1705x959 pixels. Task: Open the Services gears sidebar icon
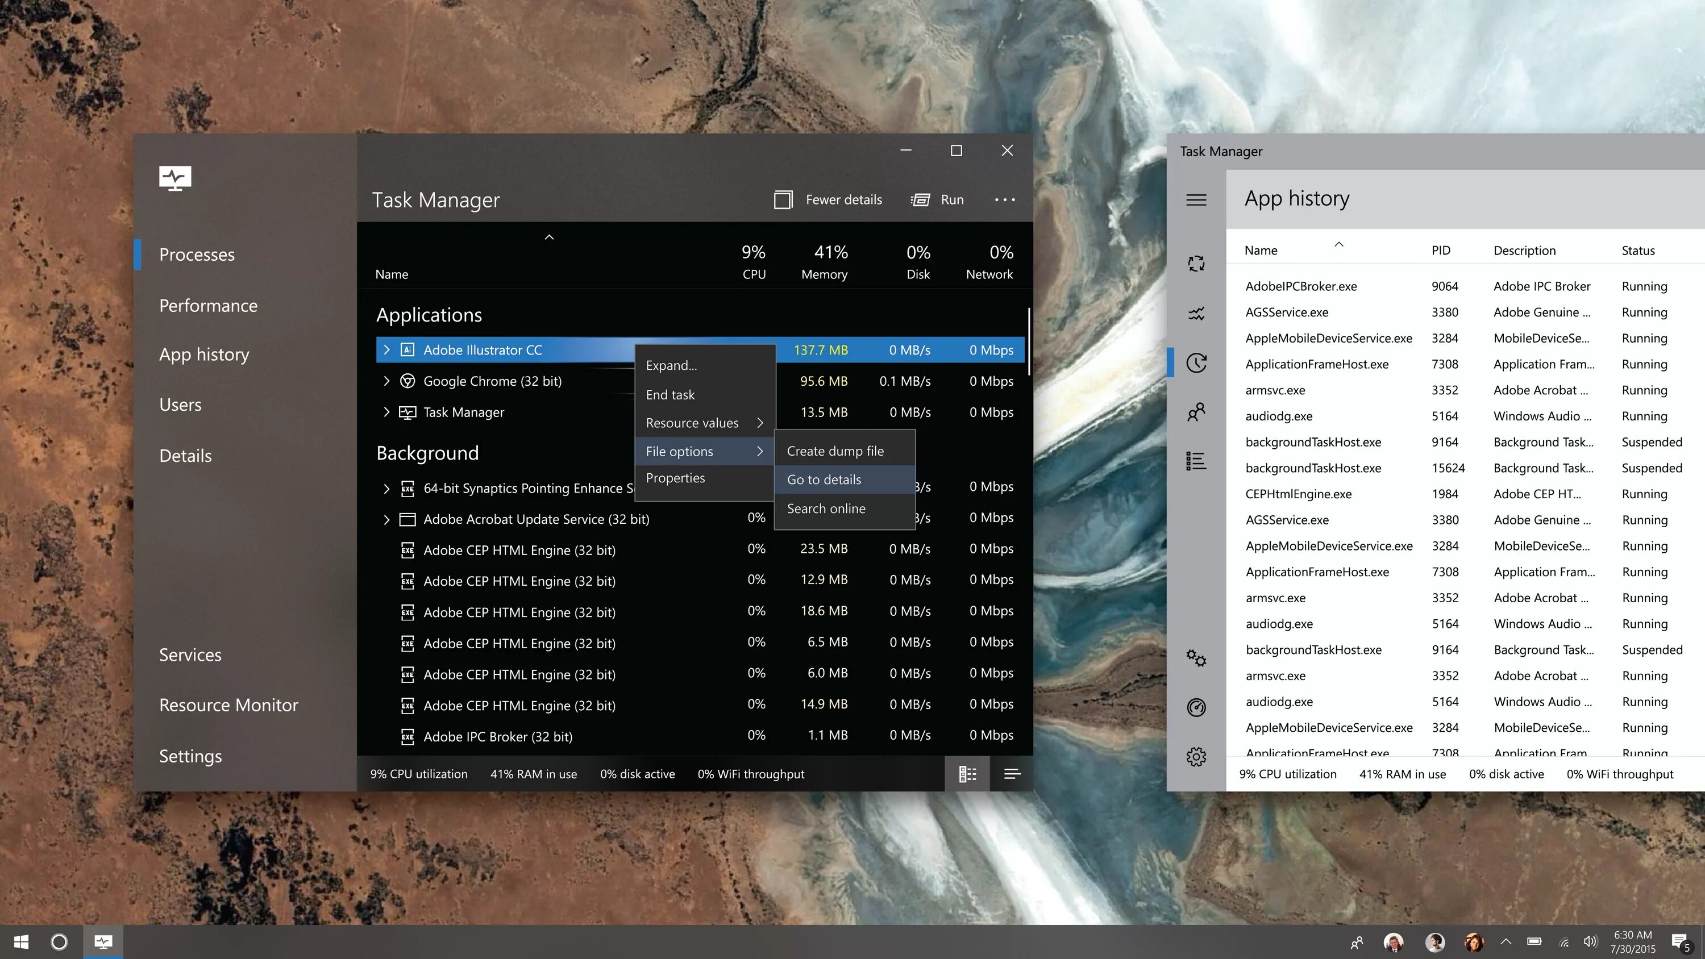point(1196,658)
